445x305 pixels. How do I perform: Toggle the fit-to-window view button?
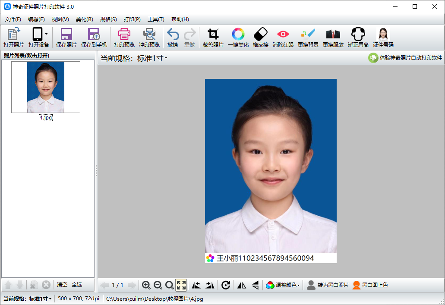(x=181, y=285)
